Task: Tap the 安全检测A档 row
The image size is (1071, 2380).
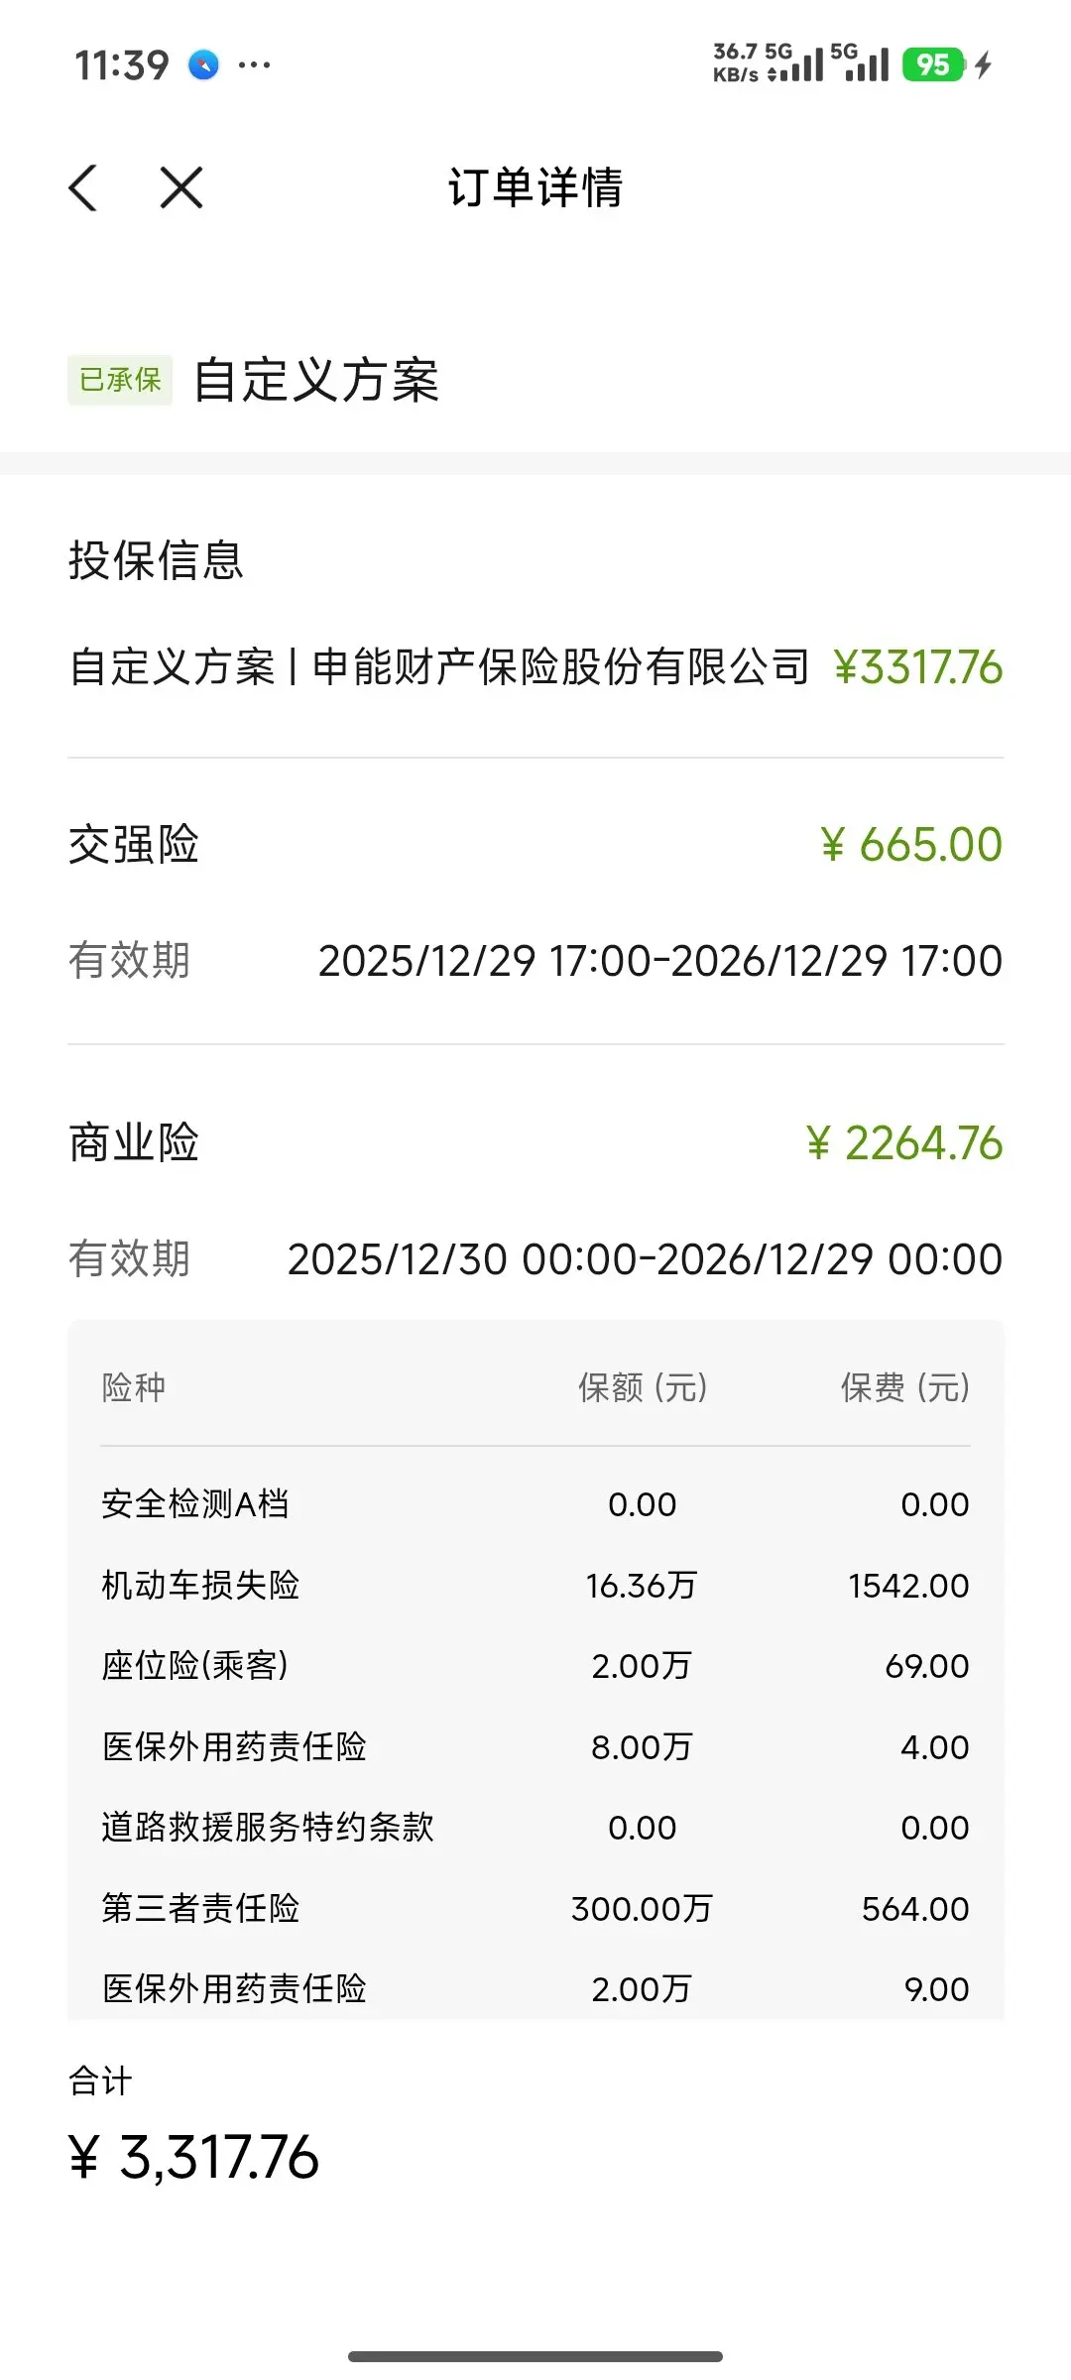Action: 535,1504
